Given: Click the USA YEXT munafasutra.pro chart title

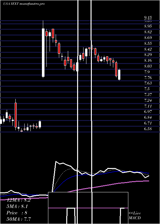Looking at the screenshot, I should [x=24, y=4].
